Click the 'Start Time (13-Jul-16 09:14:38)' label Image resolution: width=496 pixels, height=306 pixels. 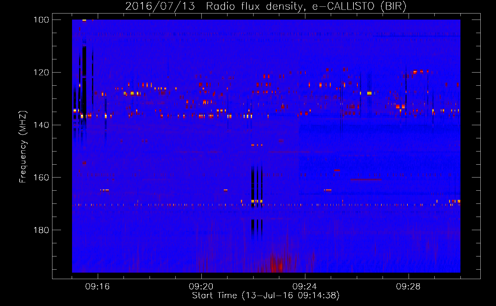point(266,296)
